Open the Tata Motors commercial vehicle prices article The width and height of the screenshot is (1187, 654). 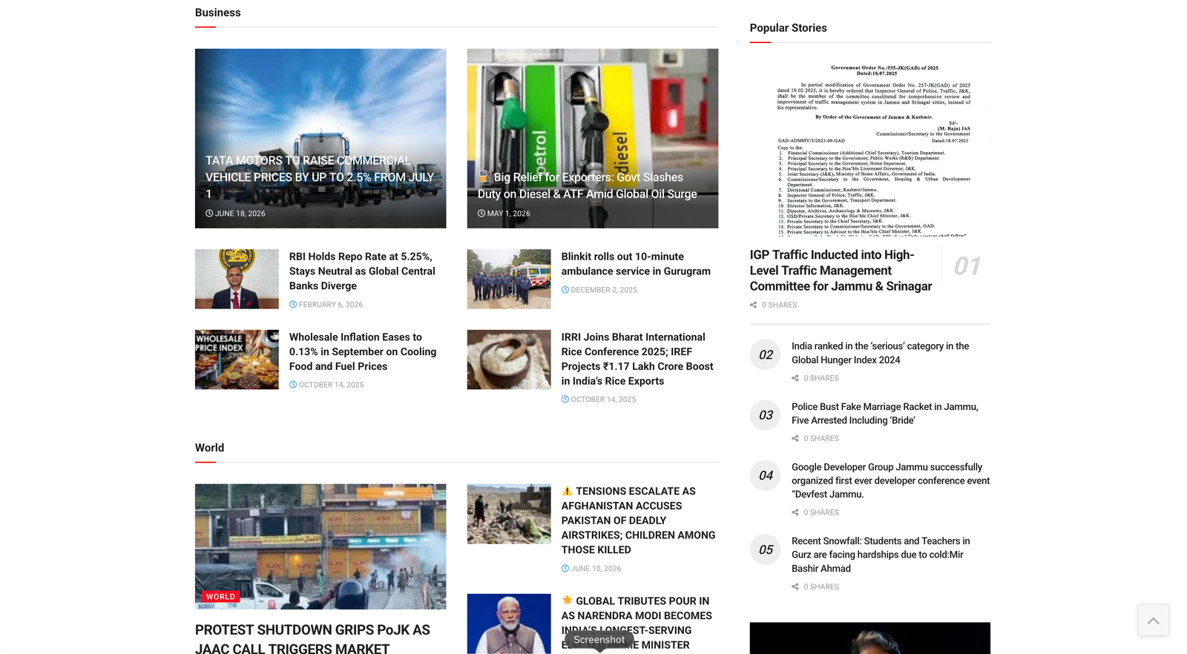[320, 177]
